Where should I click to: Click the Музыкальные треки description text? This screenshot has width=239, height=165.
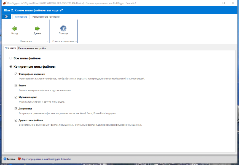42,102
